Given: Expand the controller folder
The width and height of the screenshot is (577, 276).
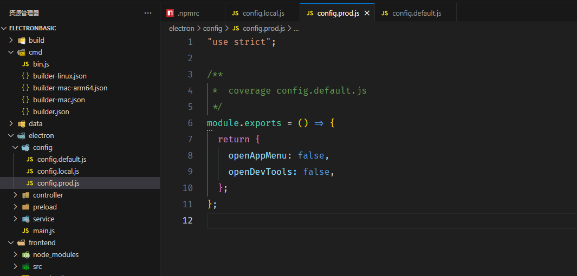Looking at the screenshot, I should click(15, 195).
